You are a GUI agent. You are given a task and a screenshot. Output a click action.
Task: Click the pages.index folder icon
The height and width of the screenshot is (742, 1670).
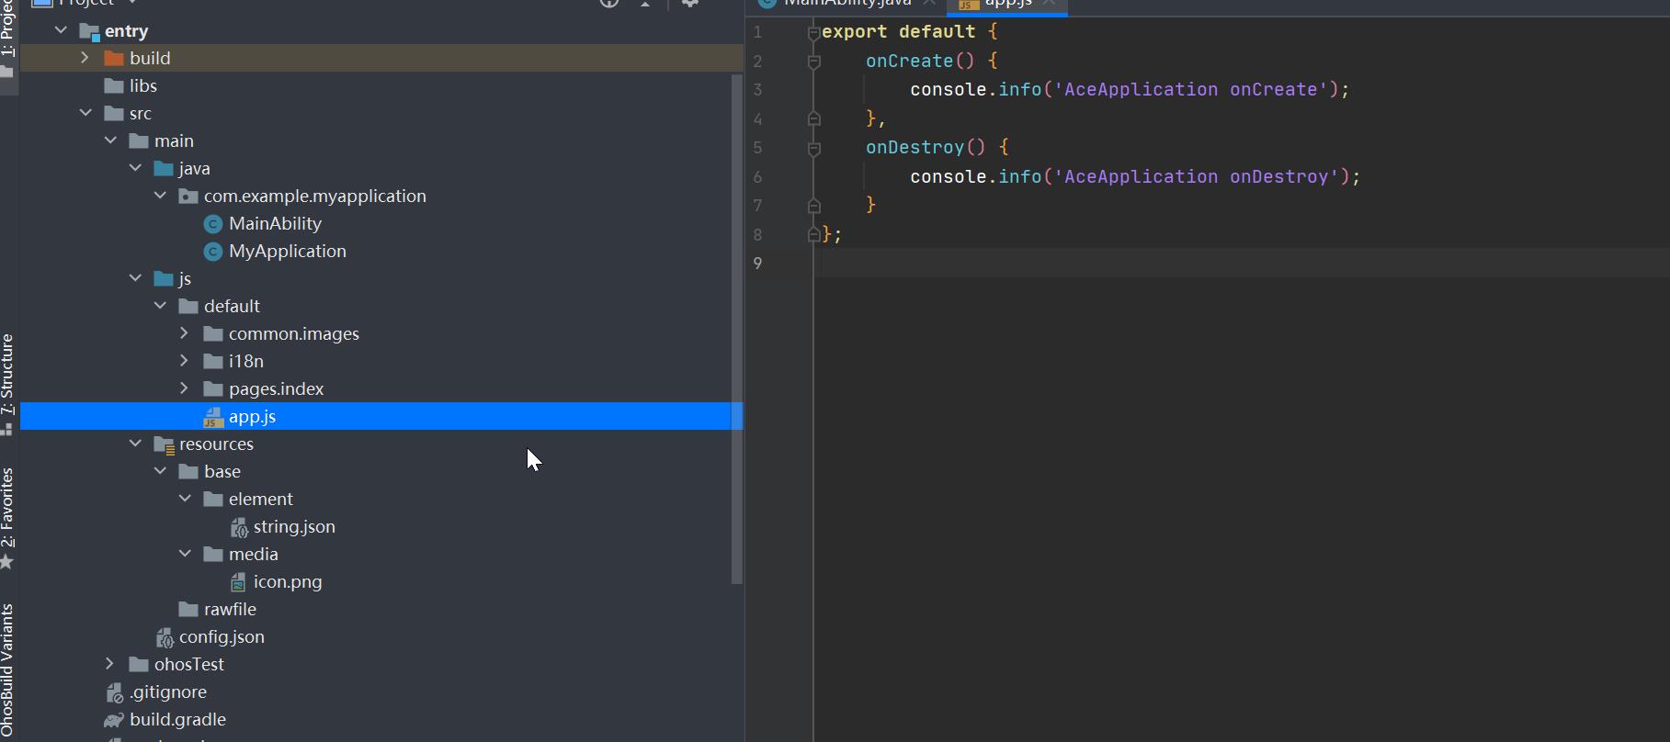213,388
